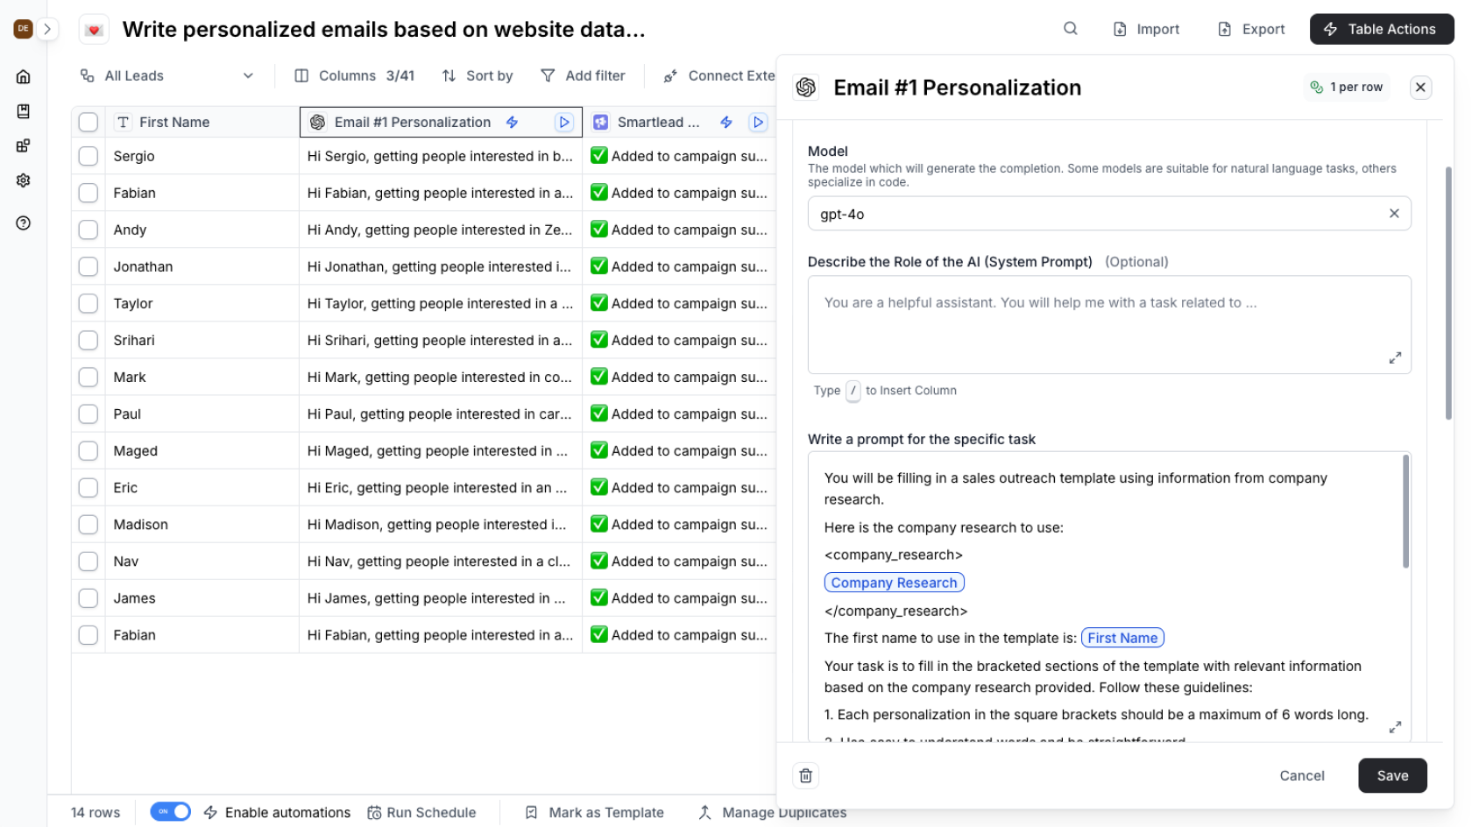
Task: Focus the System Prompt text field
Action: [1109, 325]
